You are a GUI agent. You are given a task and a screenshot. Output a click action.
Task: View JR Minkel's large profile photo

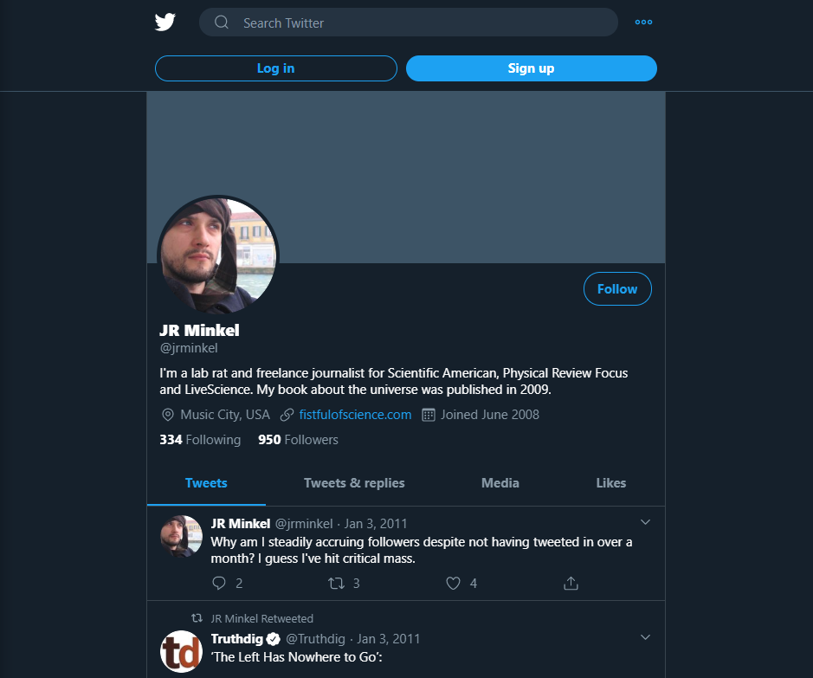[x=218, y=255]
